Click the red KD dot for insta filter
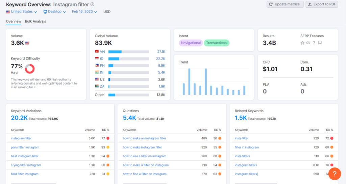 coord(332,138)
